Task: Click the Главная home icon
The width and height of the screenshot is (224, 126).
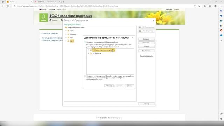Action: (x=50, y=20)
